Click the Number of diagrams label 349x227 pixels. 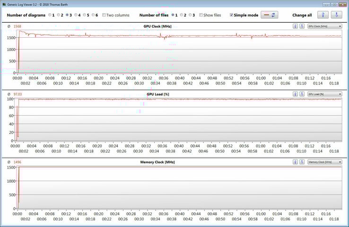point(26,15)
